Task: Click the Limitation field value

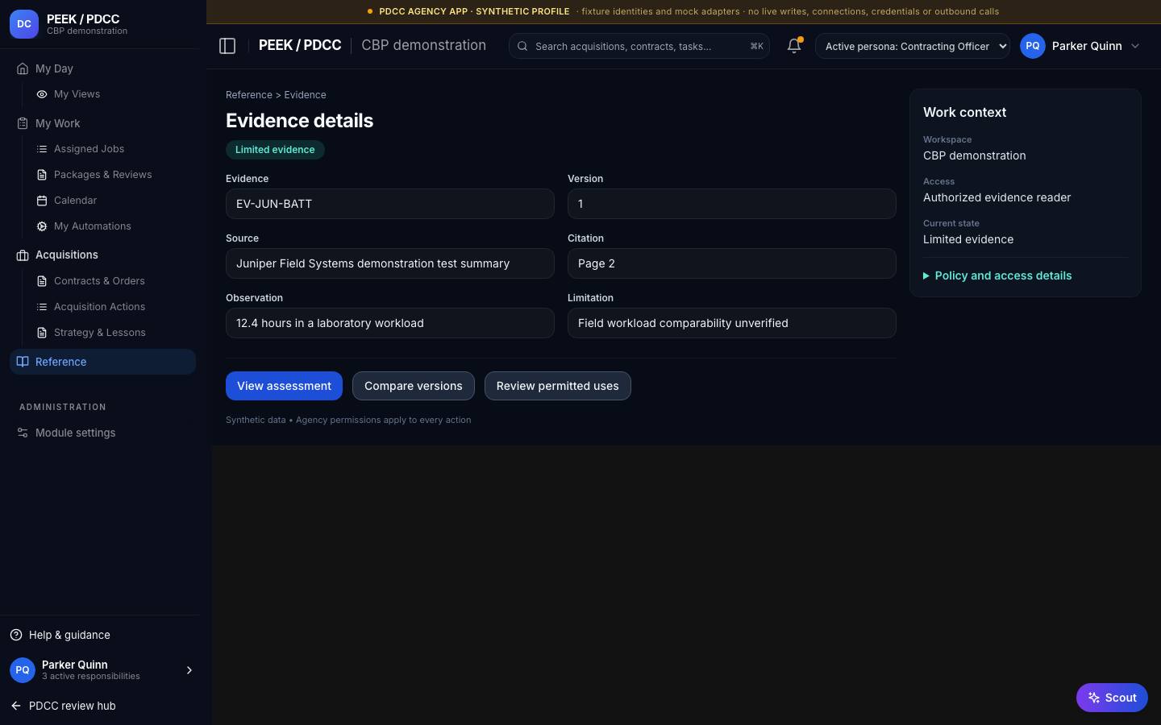Action: pos(732,323)
